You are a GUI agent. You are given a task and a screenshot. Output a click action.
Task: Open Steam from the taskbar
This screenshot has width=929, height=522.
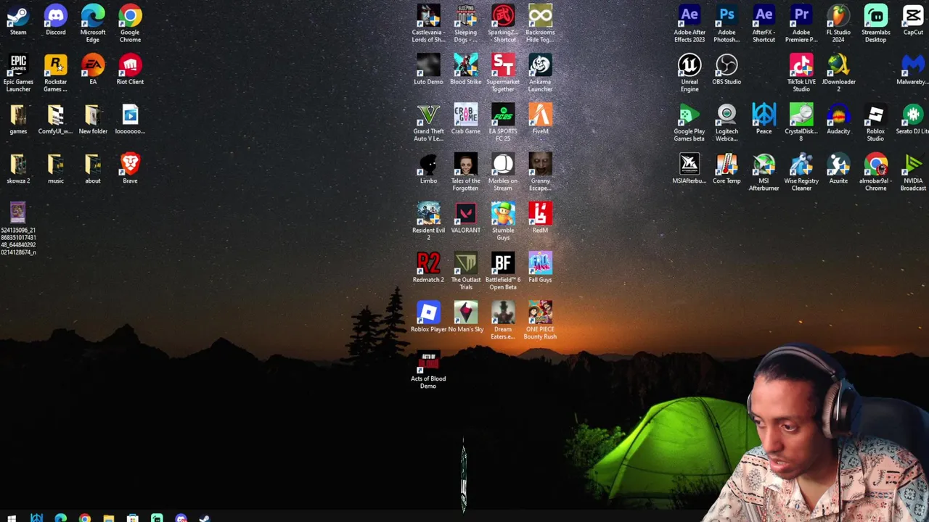coord(205,518)
